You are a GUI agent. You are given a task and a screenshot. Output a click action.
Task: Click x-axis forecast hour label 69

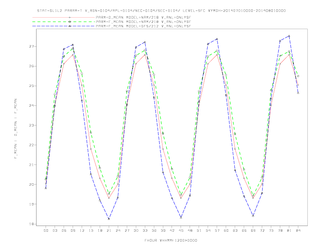pyautogui.click(x=253, y=230)
